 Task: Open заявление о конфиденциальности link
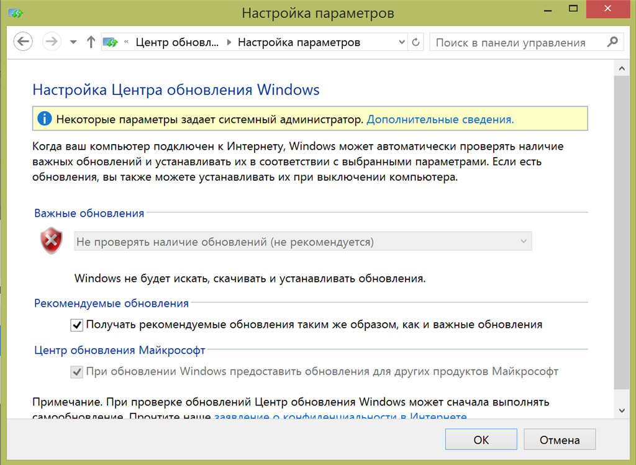click(x=341, y=415)
